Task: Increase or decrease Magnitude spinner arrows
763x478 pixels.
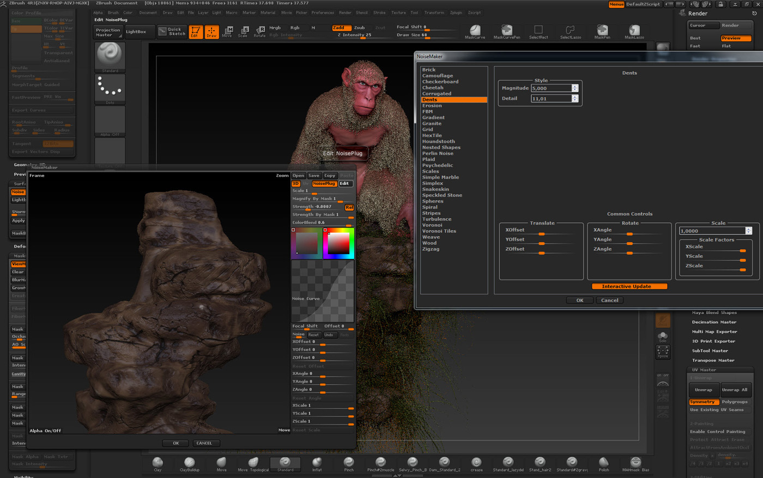Action: (575, 88)
